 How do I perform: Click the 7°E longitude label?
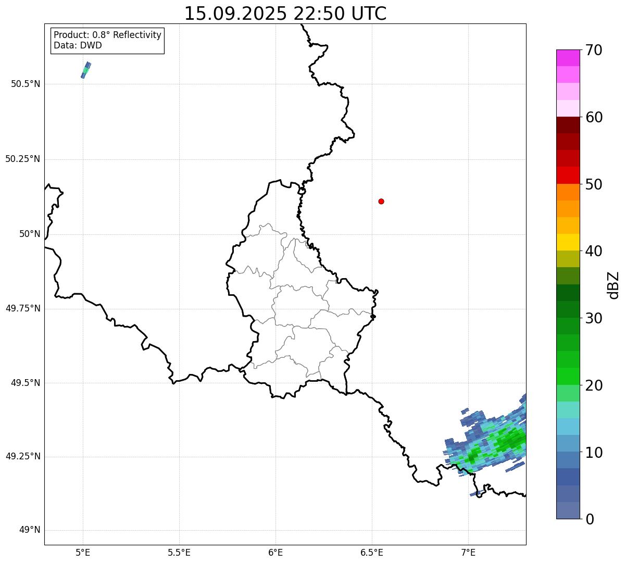pyautogui.click(x=468, y=553)
